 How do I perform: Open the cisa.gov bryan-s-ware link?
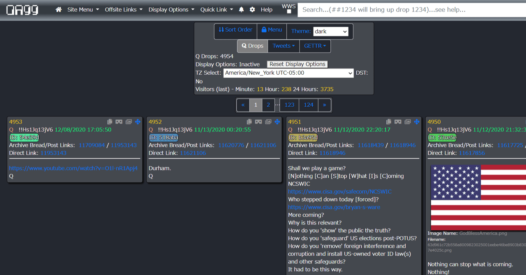[x=334, y=207]
